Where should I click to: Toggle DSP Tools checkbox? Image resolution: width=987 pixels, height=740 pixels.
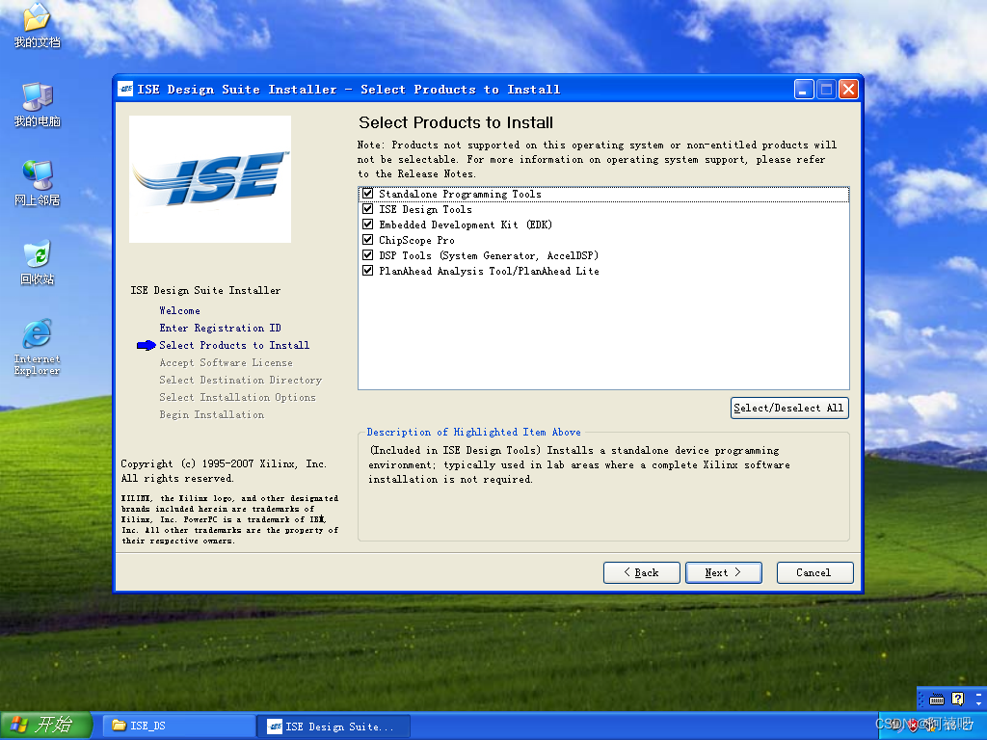(367, 254)
